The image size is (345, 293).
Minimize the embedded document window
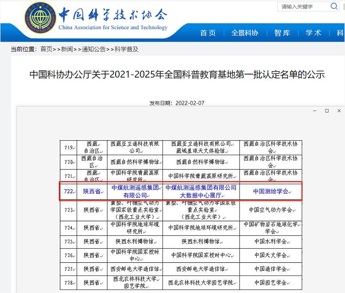(x=315, y=111)
